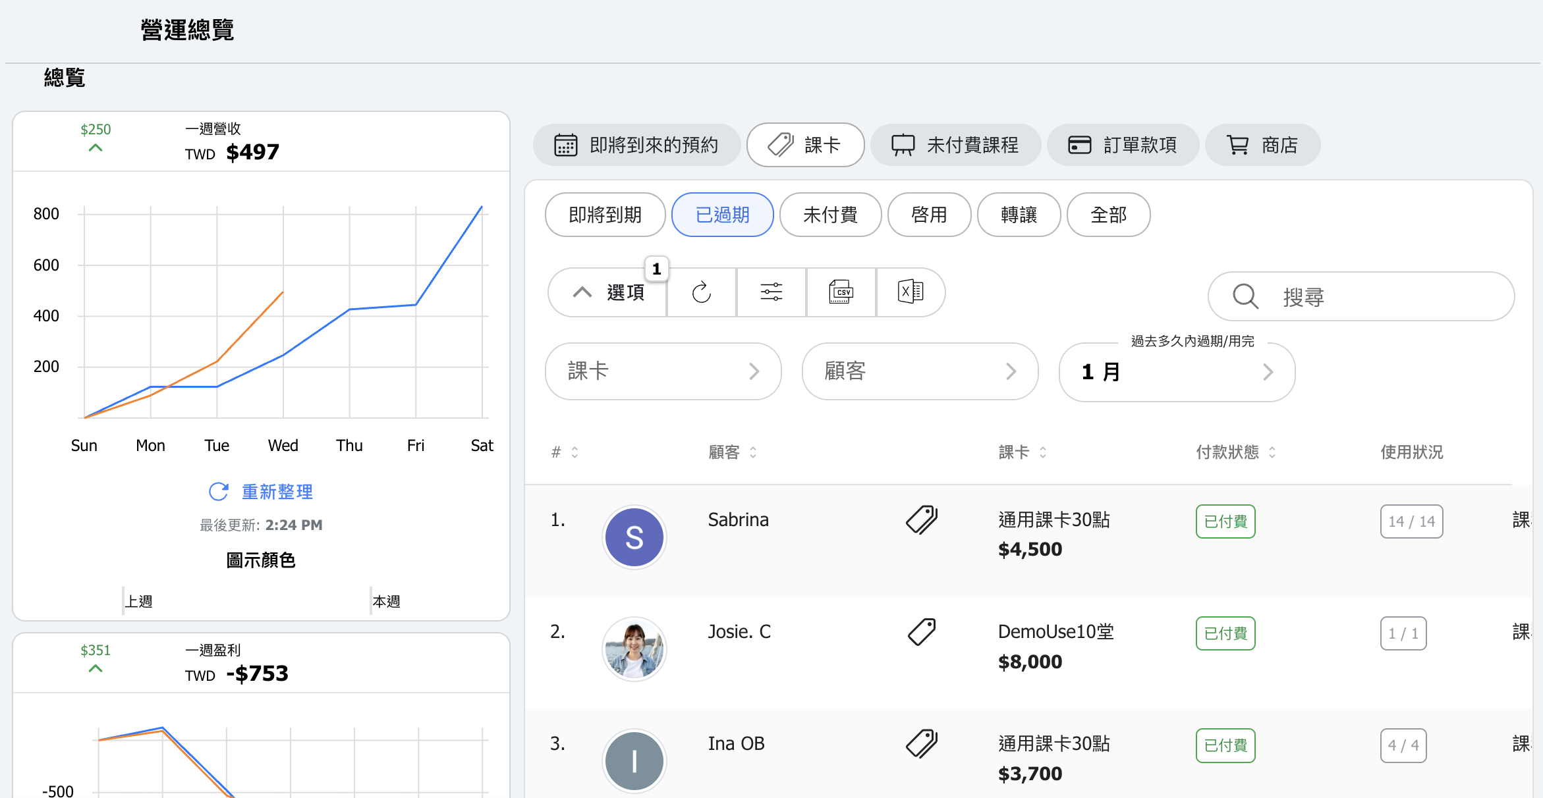Click the tag icon in Sabrina's row
The height and width of the screenshot is (798, 1543).
pyautogui.click(x=922, y=520)
